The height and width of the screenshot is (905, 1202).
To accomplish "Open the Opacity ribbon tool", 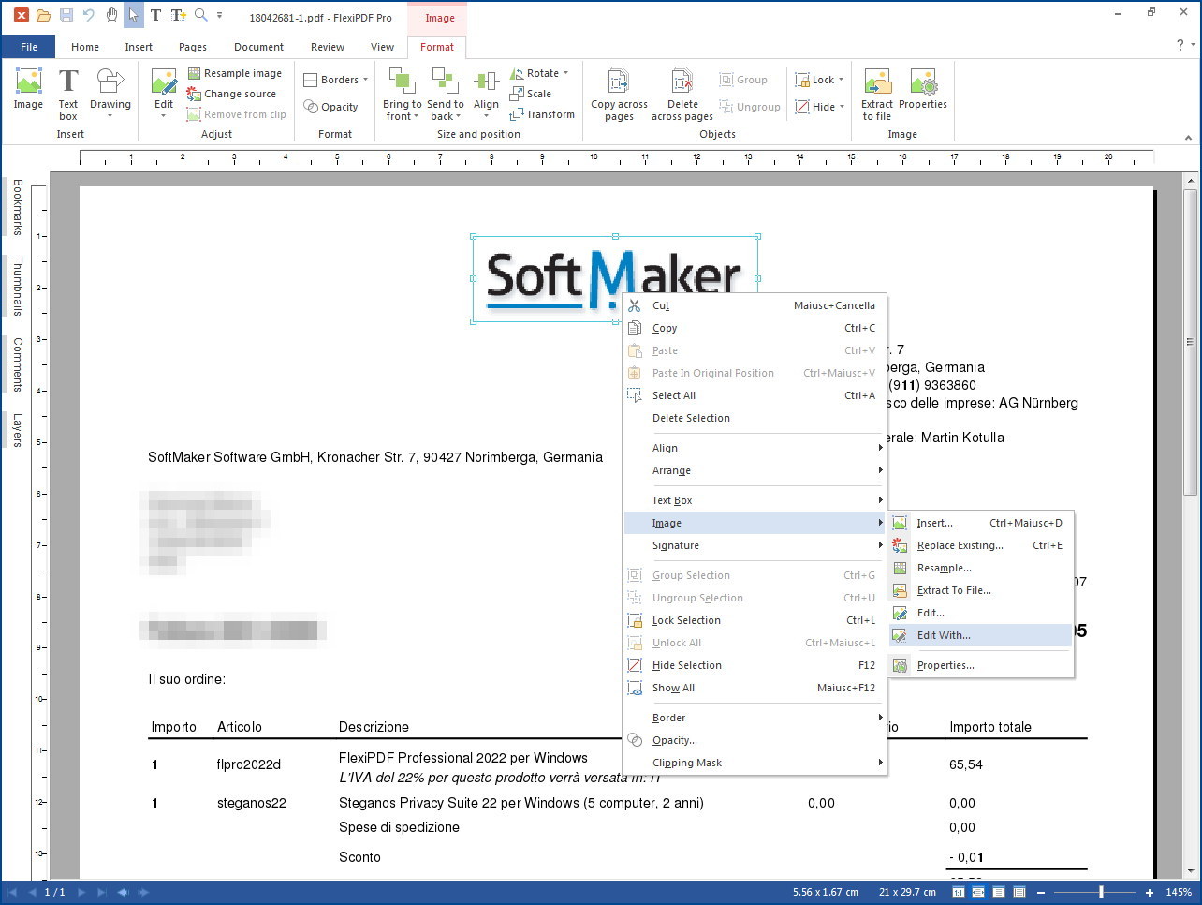I will pos(331,107).
